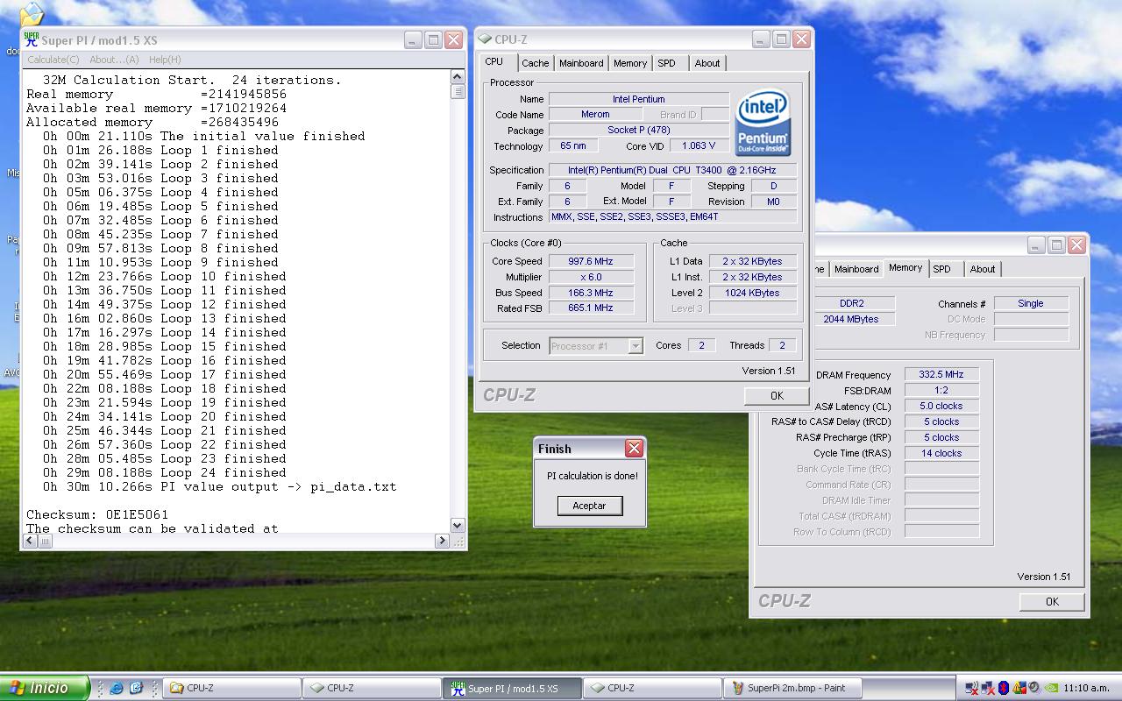Click the Super PI horizontal scrollbar right arrow
The width and height of the screenshot is (1122, 701).
pos(442,541)
